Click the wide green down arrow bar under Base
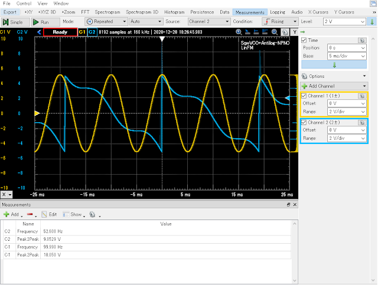This screenshot has width=378, height=285. coord(334,65)
